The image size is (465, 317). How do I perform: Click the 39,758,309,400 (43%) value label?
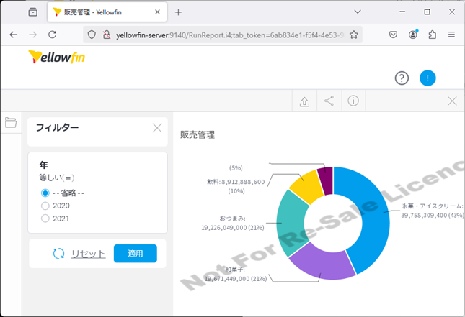pos(433,215)
